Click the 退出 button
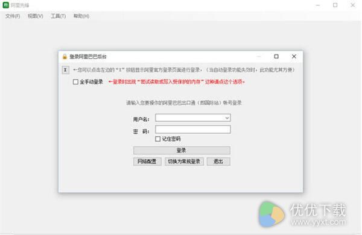 [x=218, y=161]
